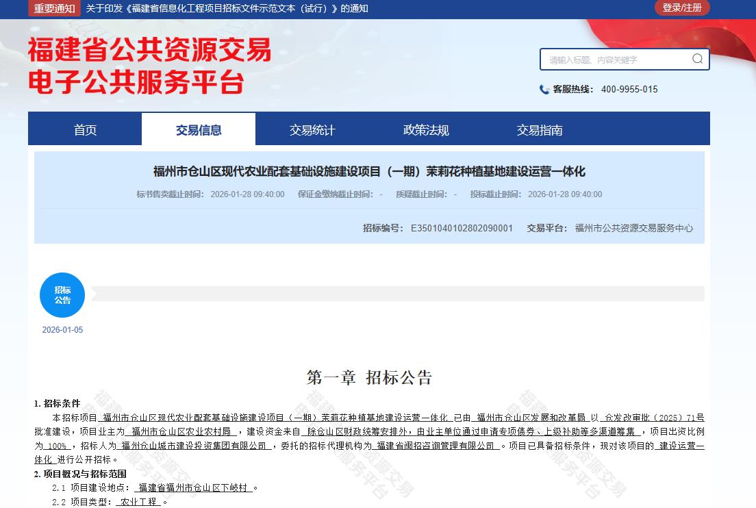The image size is (756, 508).
Task: Click the 第一章 招标公告 heading
Action: click(x=369, y=377)
